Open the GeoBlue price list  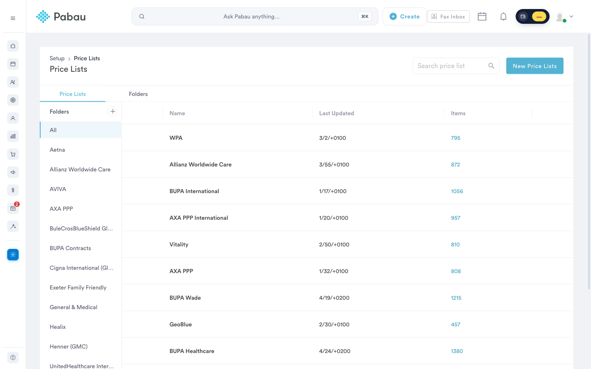[x=348, y=324]
